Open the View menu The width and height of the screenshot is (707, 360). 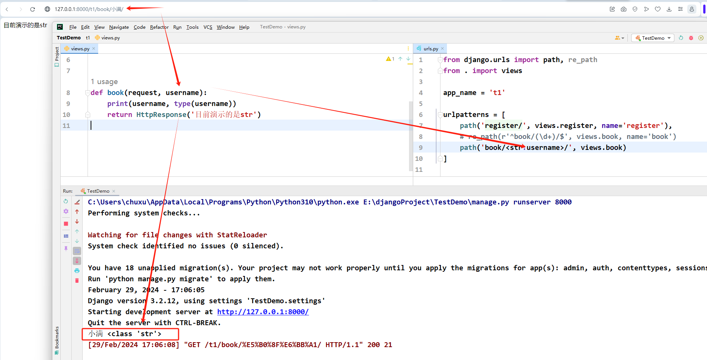click(99, 27)
